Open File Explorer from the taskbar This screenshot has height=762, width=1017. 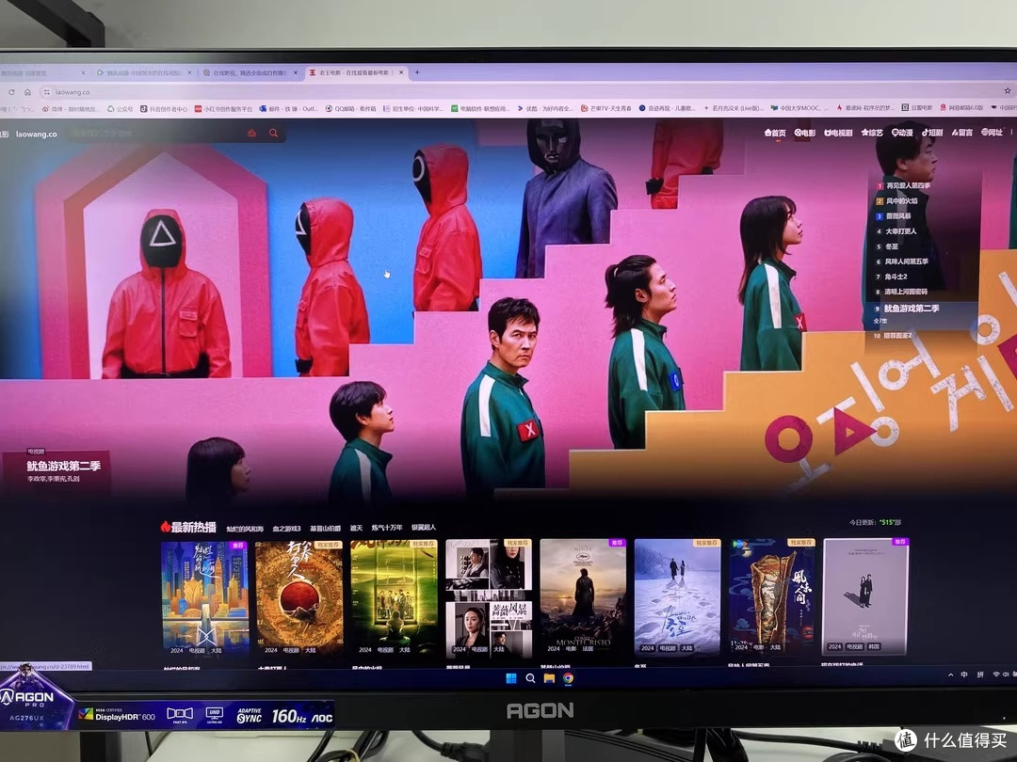click(549, 678)
